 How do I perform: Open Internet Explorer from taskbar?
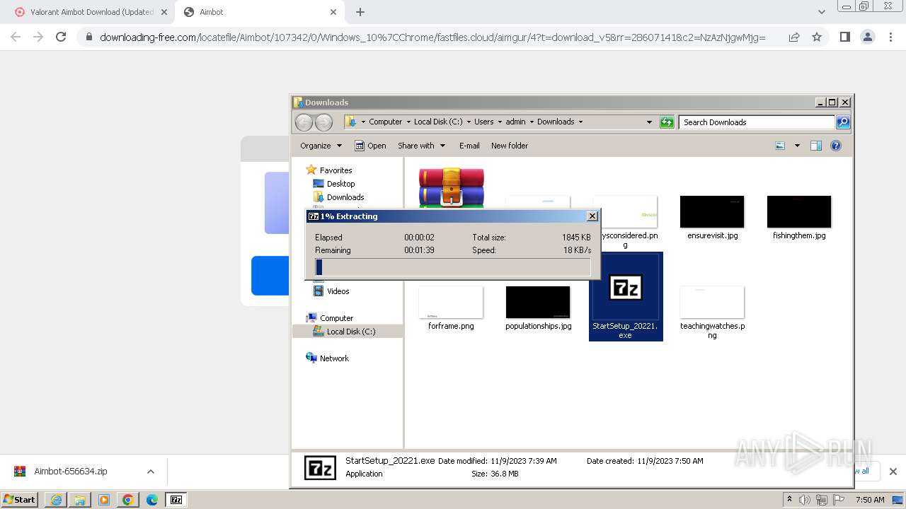56,500
